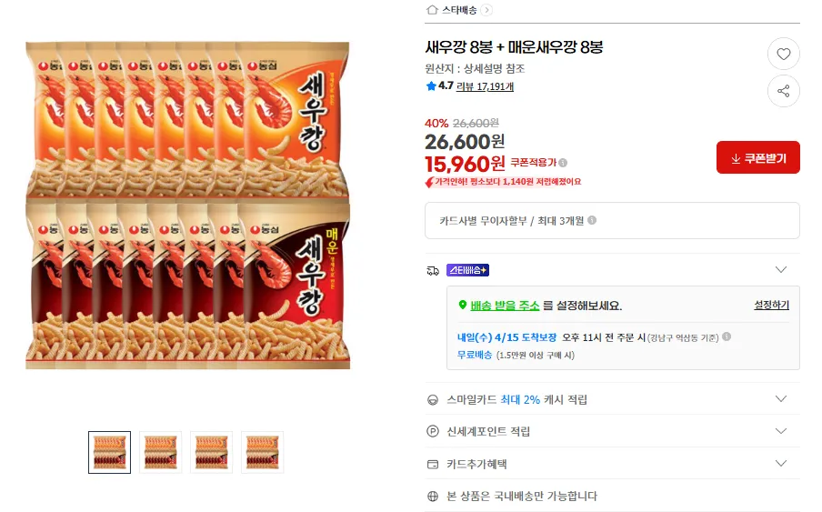Select the first product thumbnail

click(x=109, y=452)
